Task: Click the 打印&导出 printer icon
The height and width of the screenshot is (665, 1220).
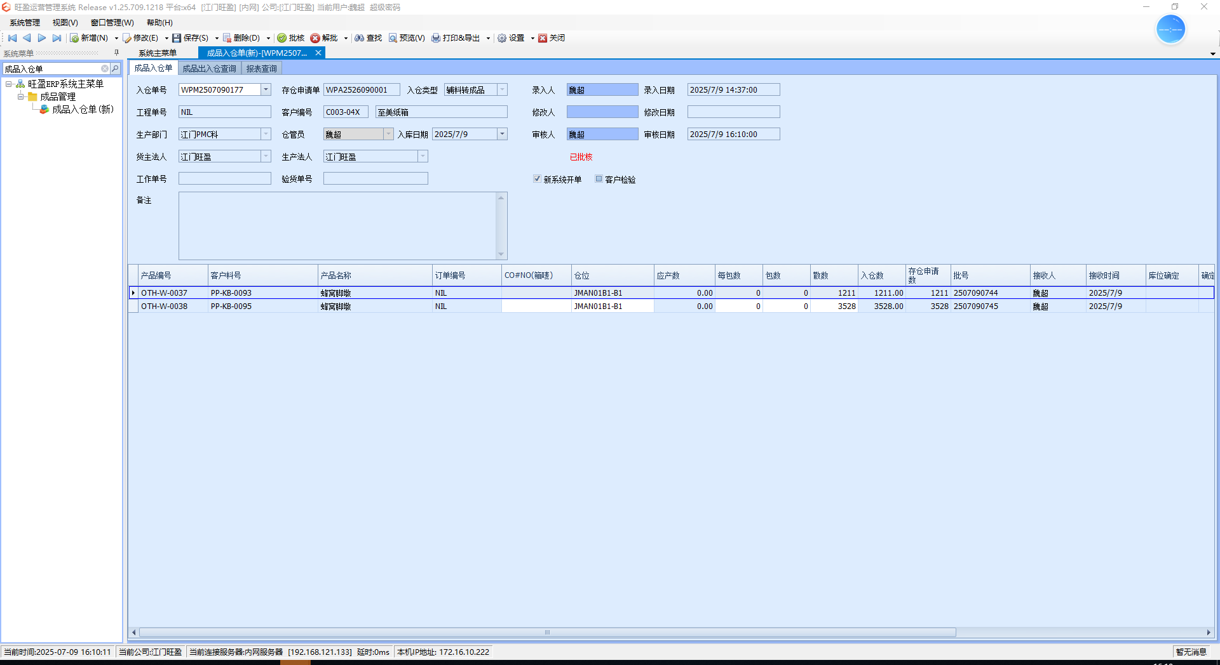Action: [436, 38]
